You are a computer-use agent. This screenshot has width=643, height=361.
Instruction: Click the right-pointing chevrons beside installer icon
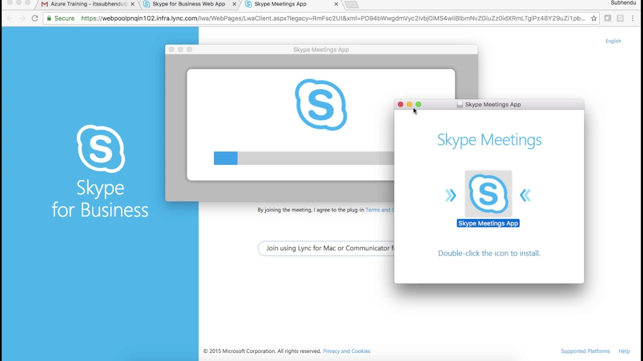point(451,196)
